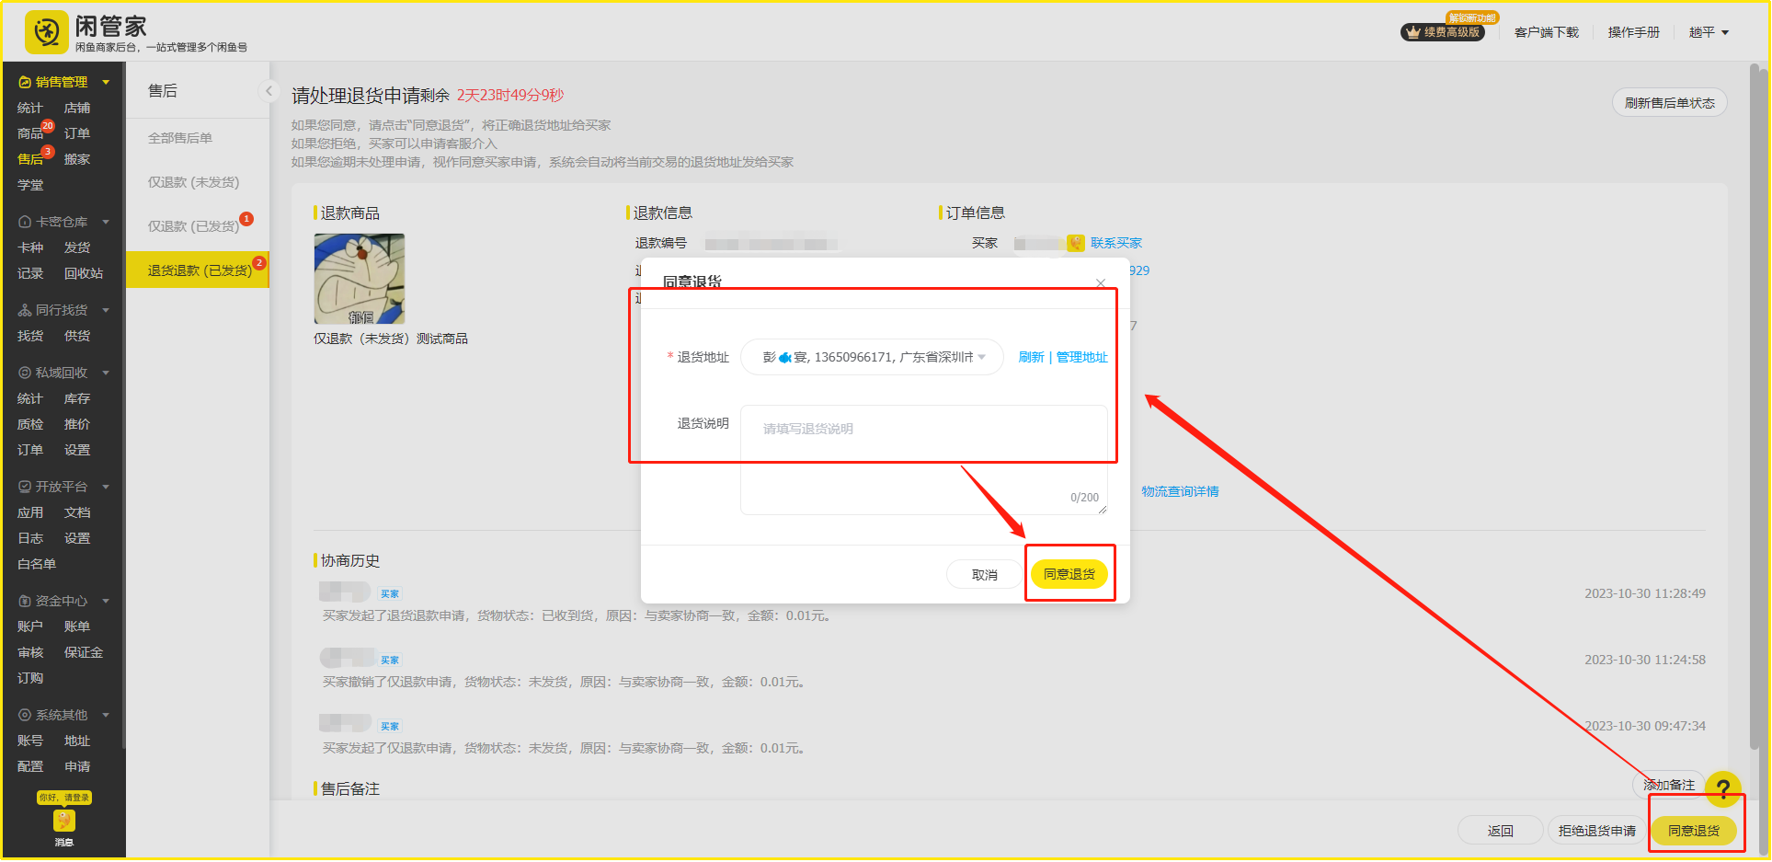Viewport: 1772px width, 862px height.
Task: Click the 闲管家 logo icon
Action: coord(46,33)
